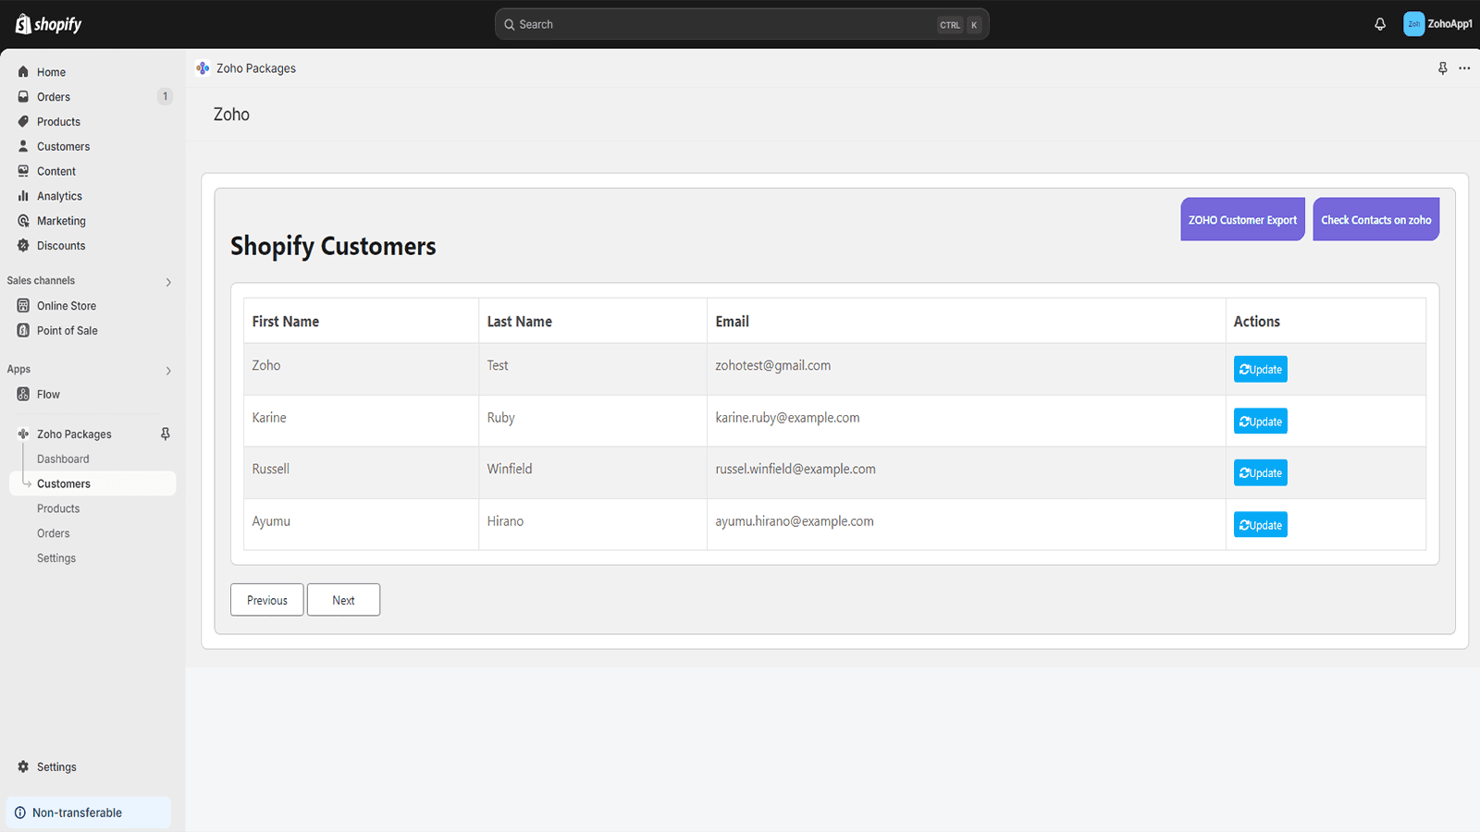Go to Next page of customers
The image size is (1480, 832).
coord(343,600)
